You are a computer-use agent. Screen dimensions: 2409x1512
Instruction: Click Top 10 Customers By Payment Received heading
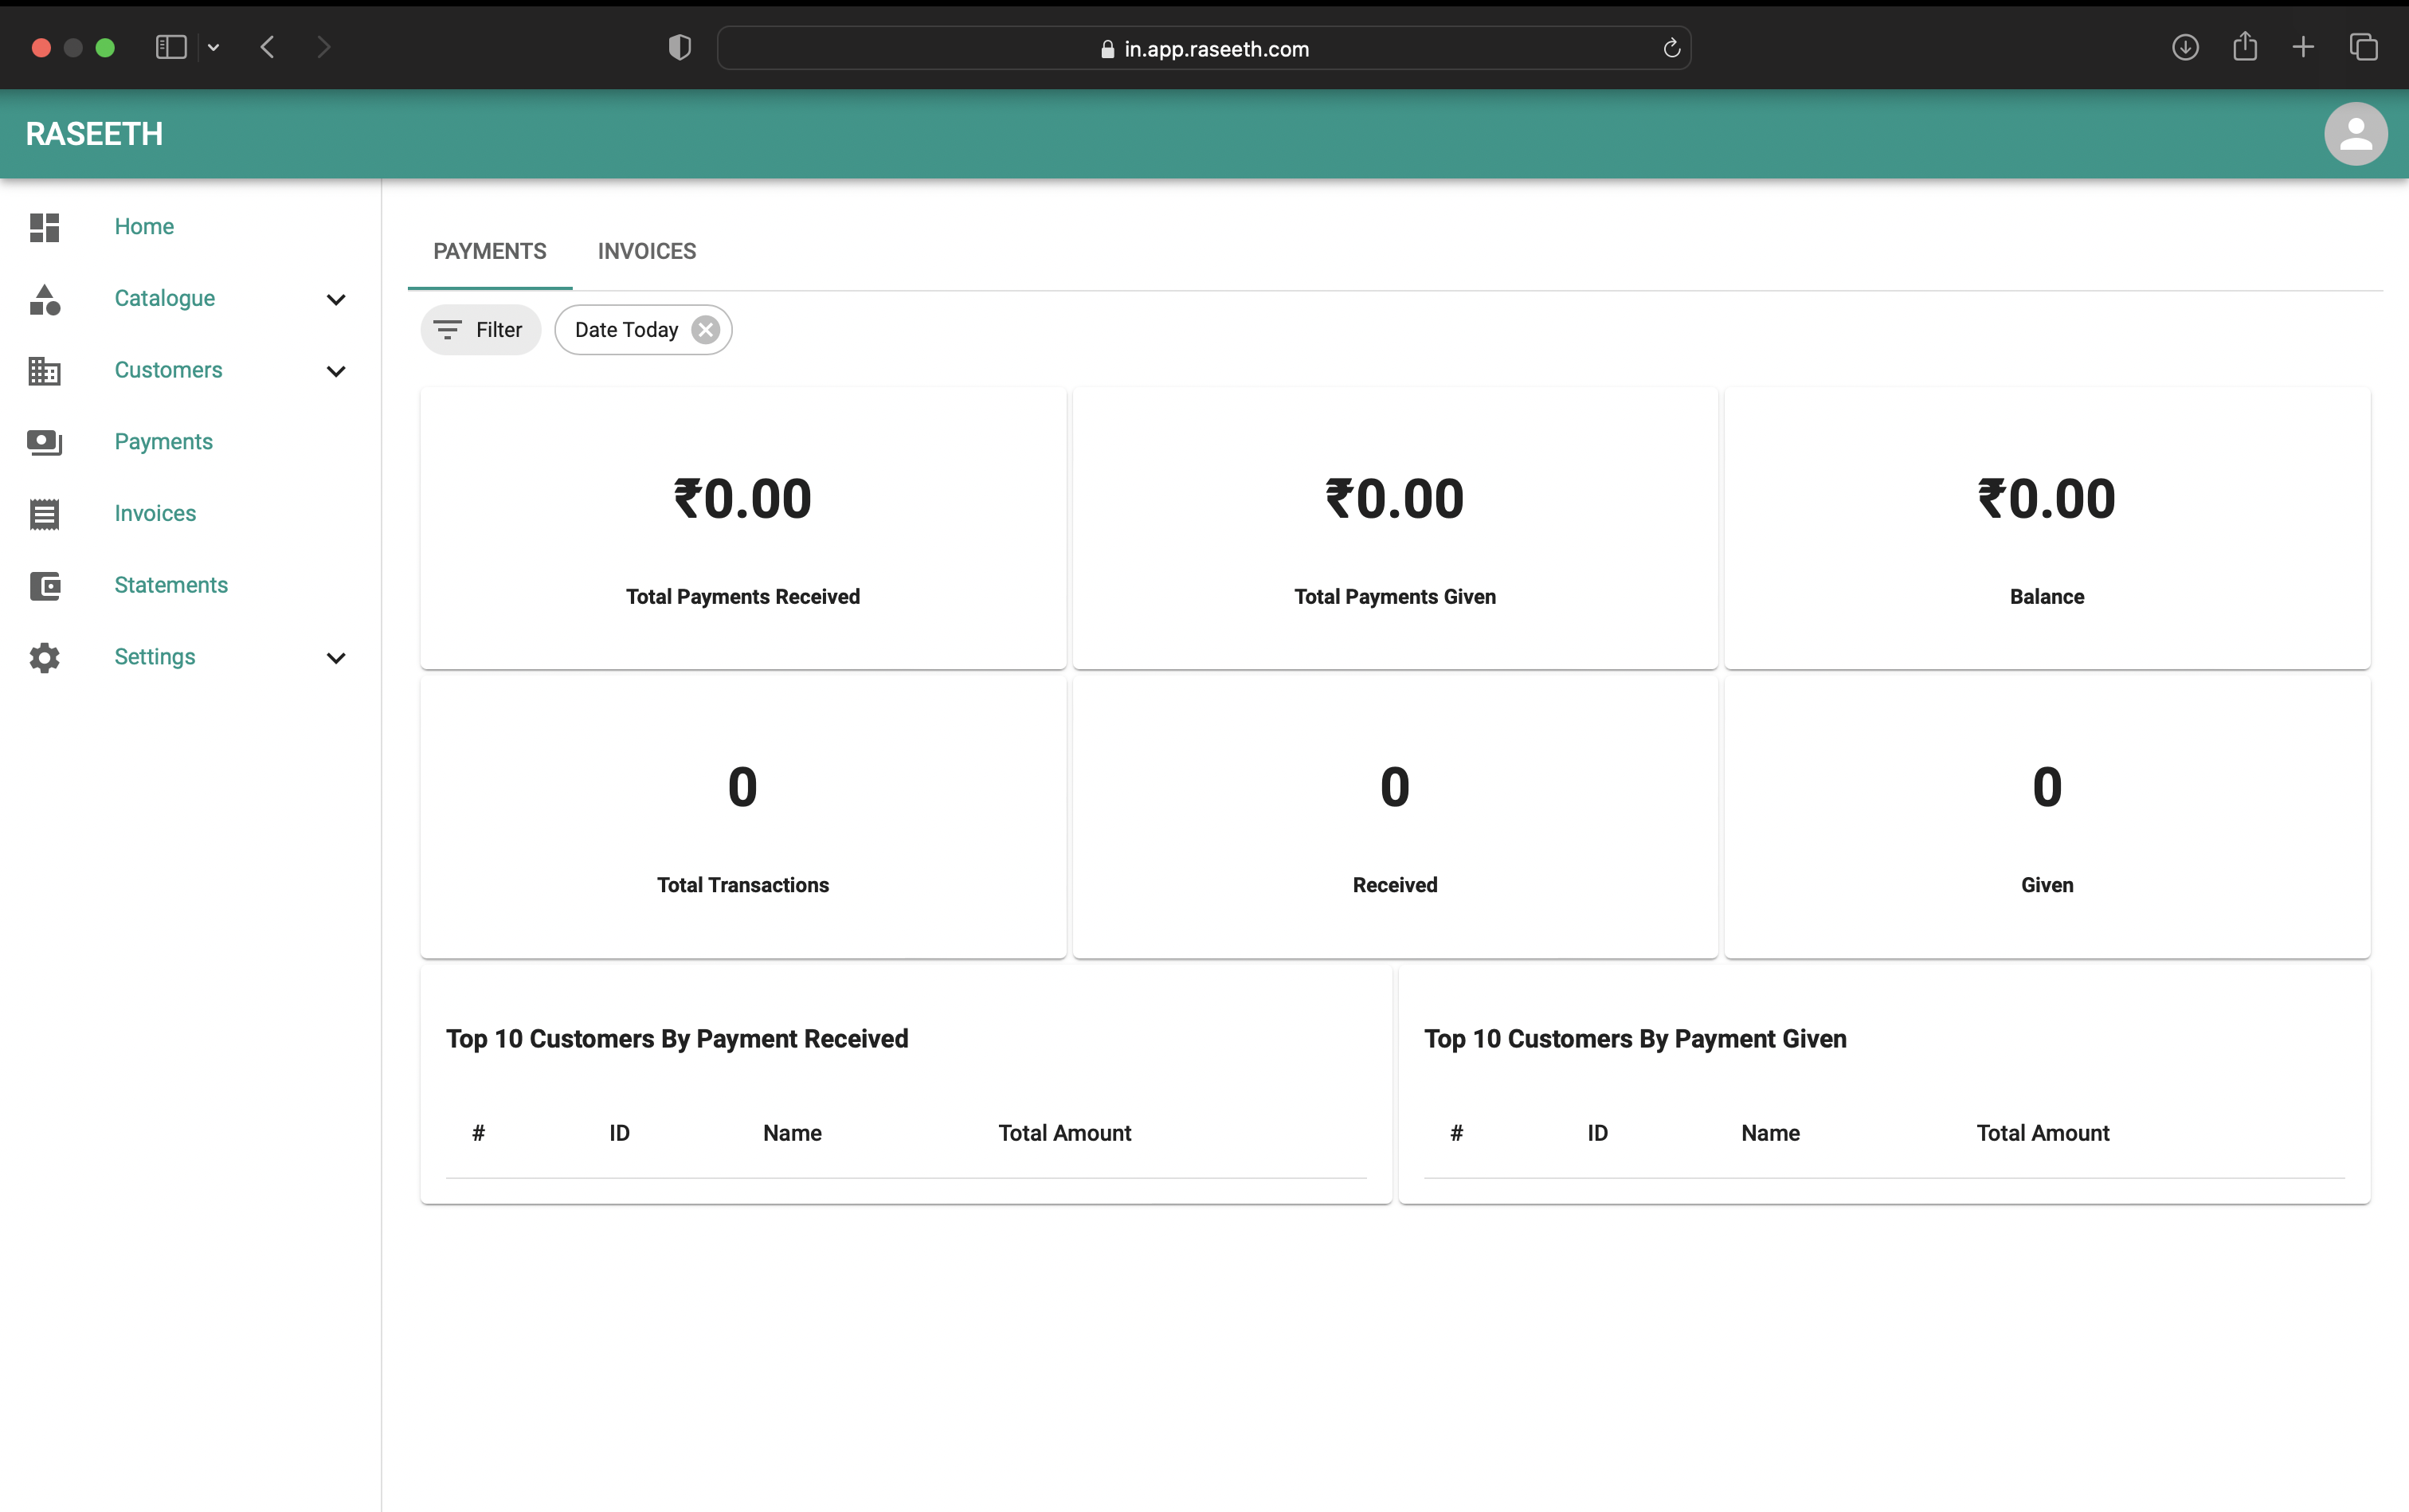(x=677, y=1039)
